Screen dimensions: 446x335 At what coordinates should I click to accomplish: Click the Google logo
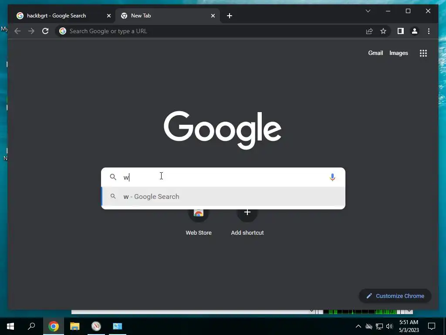pyautogui.click(x=223, y=130)
